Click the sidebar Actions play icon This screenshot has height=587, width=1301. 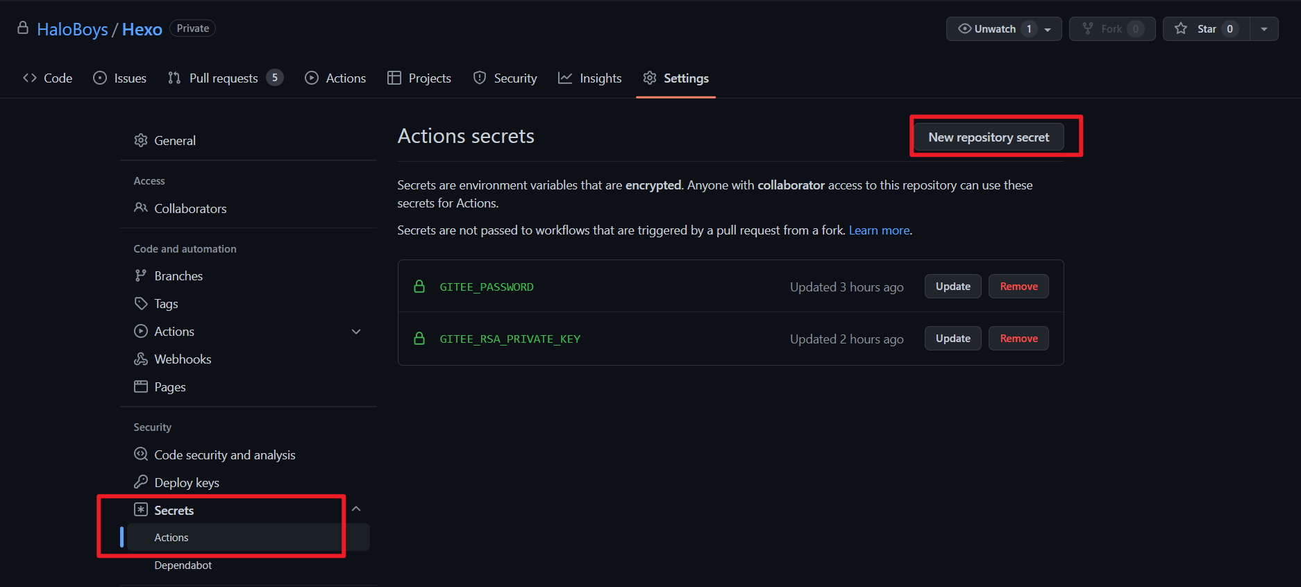tap(141, 331)
